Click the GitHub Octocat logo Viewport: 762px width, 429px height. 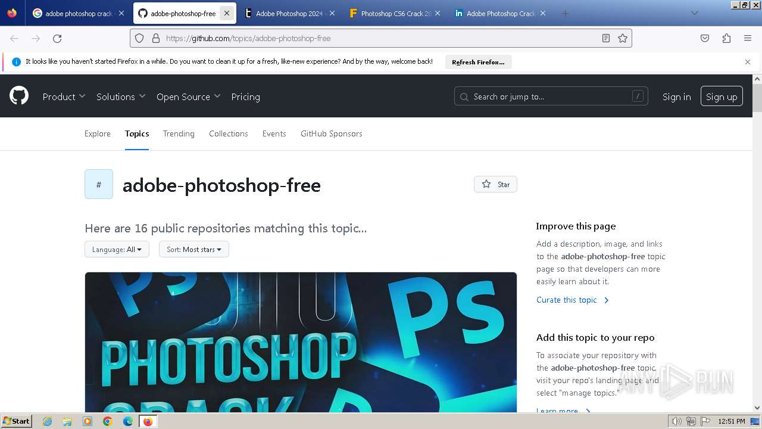pos(19,95)
